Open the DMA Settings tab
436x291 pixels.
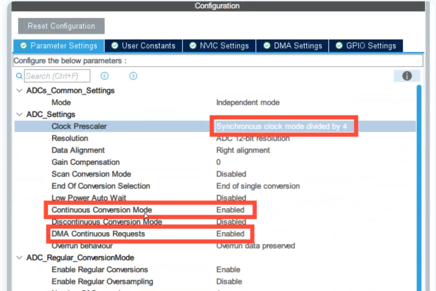(293, 46)
